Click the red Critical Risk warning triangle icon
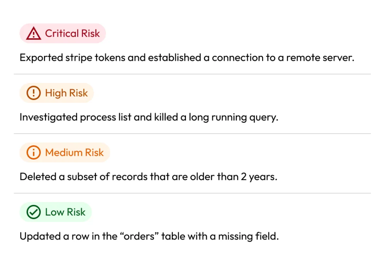 34,34
